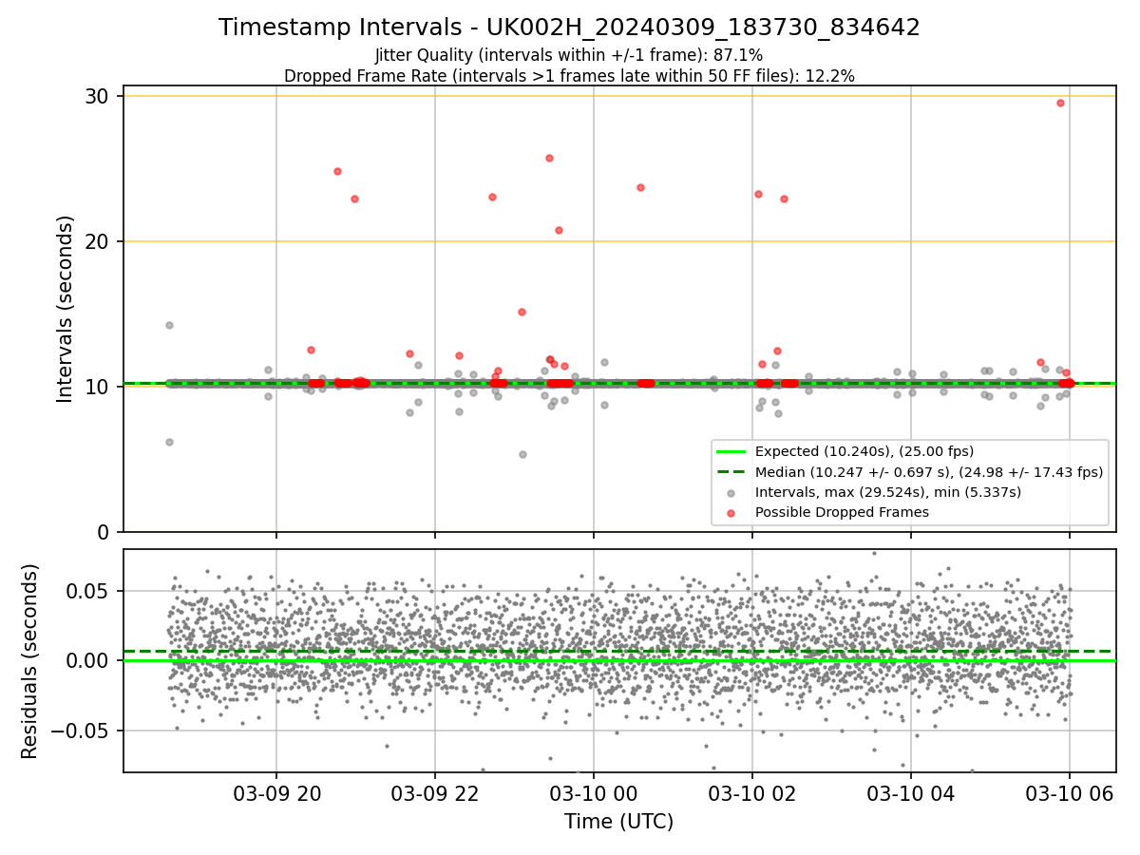
Task: Click legend entry 'Median (10.247 +/- 0.697 s)'
Action: tap(928, 471)
